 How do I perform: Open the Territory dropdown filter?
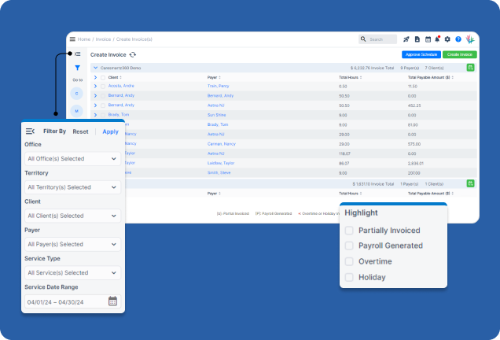(x=72, y=187)
